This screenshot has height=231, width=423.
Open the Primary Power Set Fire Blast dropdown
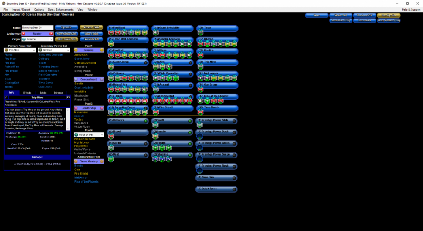19,50
